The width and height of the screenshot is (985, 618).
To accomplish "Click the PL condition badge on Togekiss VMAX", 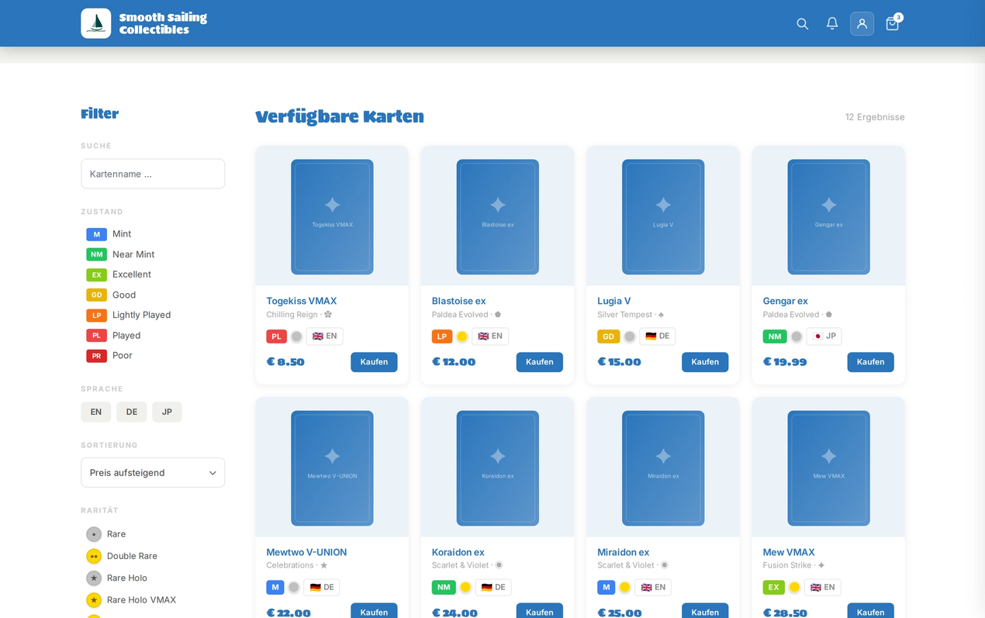I will point(276,337).
